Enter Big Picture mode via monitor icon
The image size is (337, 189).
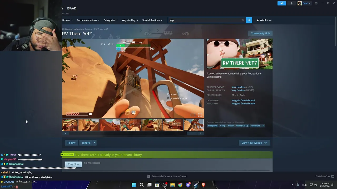tap(316, 3)
